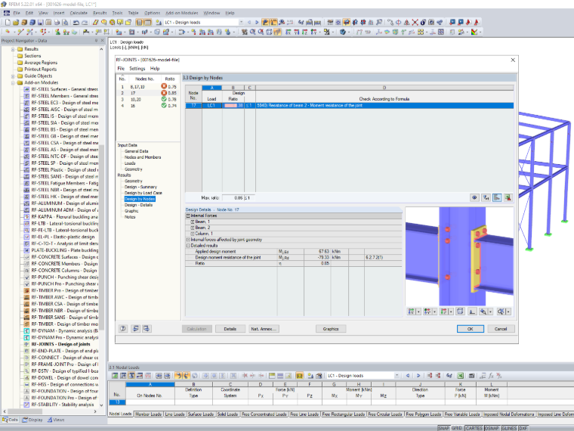The width and height of the screenshot is (574, 431).
Task: Click the second icon beside Help in RF-JOINTS footer
Action: [135, 329]
